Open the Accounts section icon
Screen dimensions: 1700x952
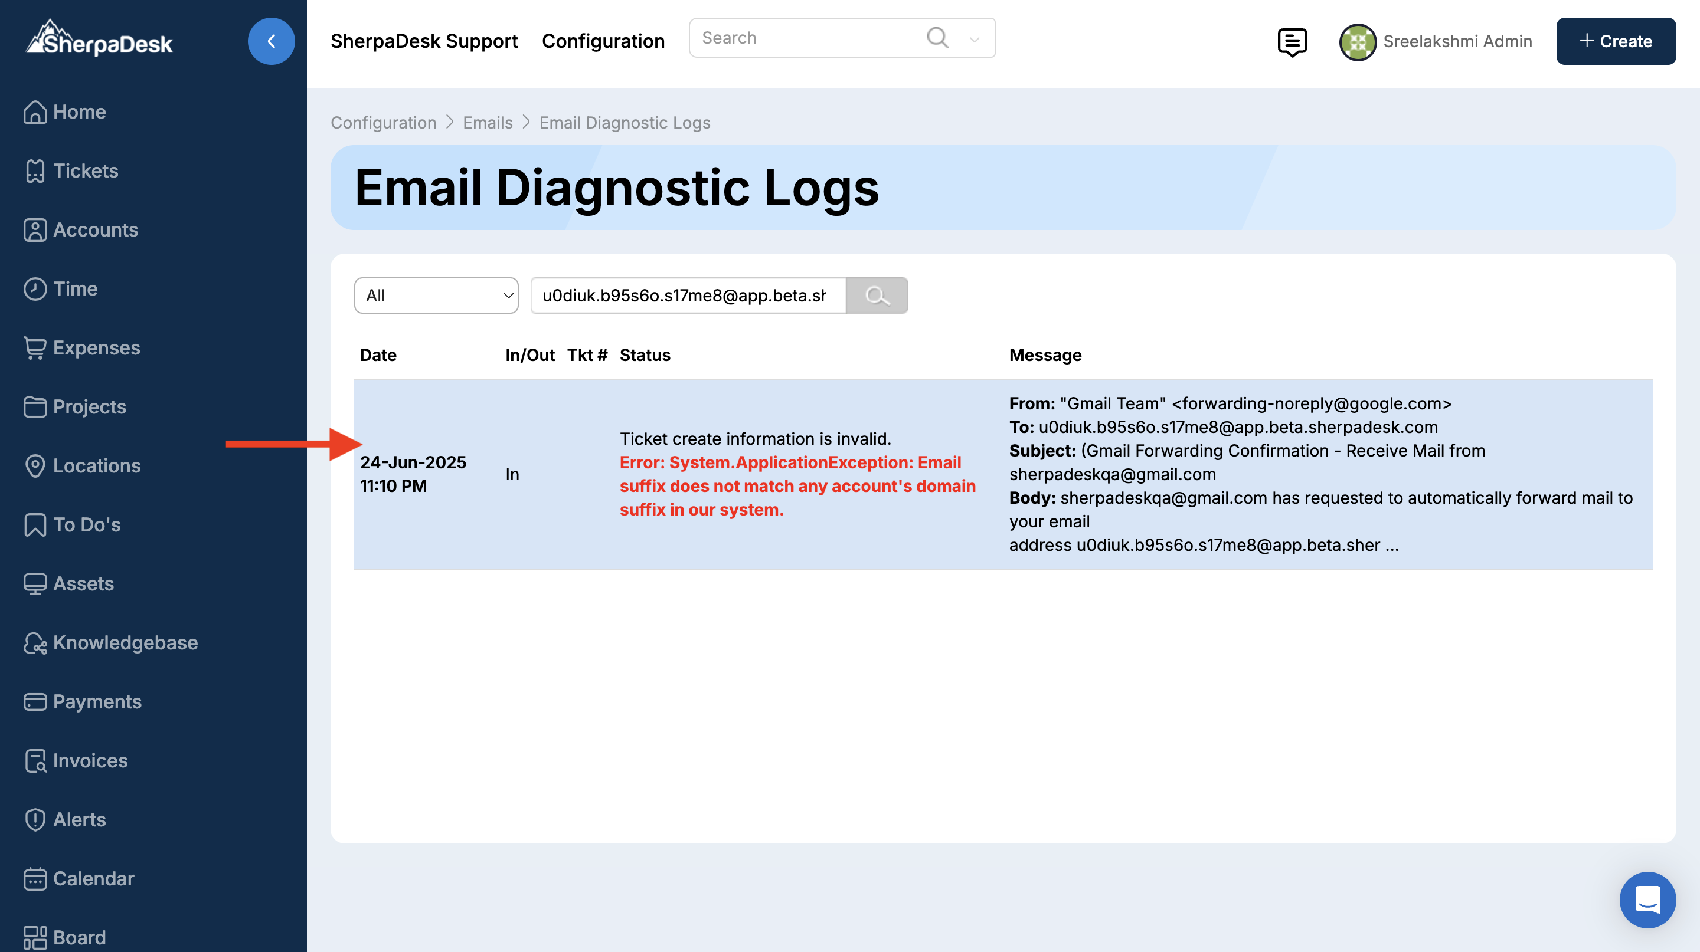click(x=35, y=230)
